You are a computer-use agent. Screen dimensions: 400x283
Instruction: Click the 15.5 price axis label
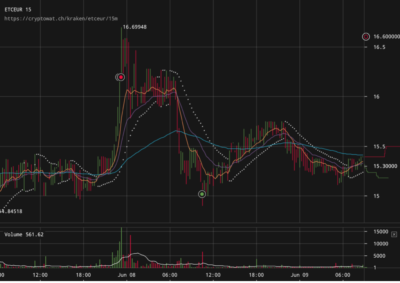[x=379, y=146]
